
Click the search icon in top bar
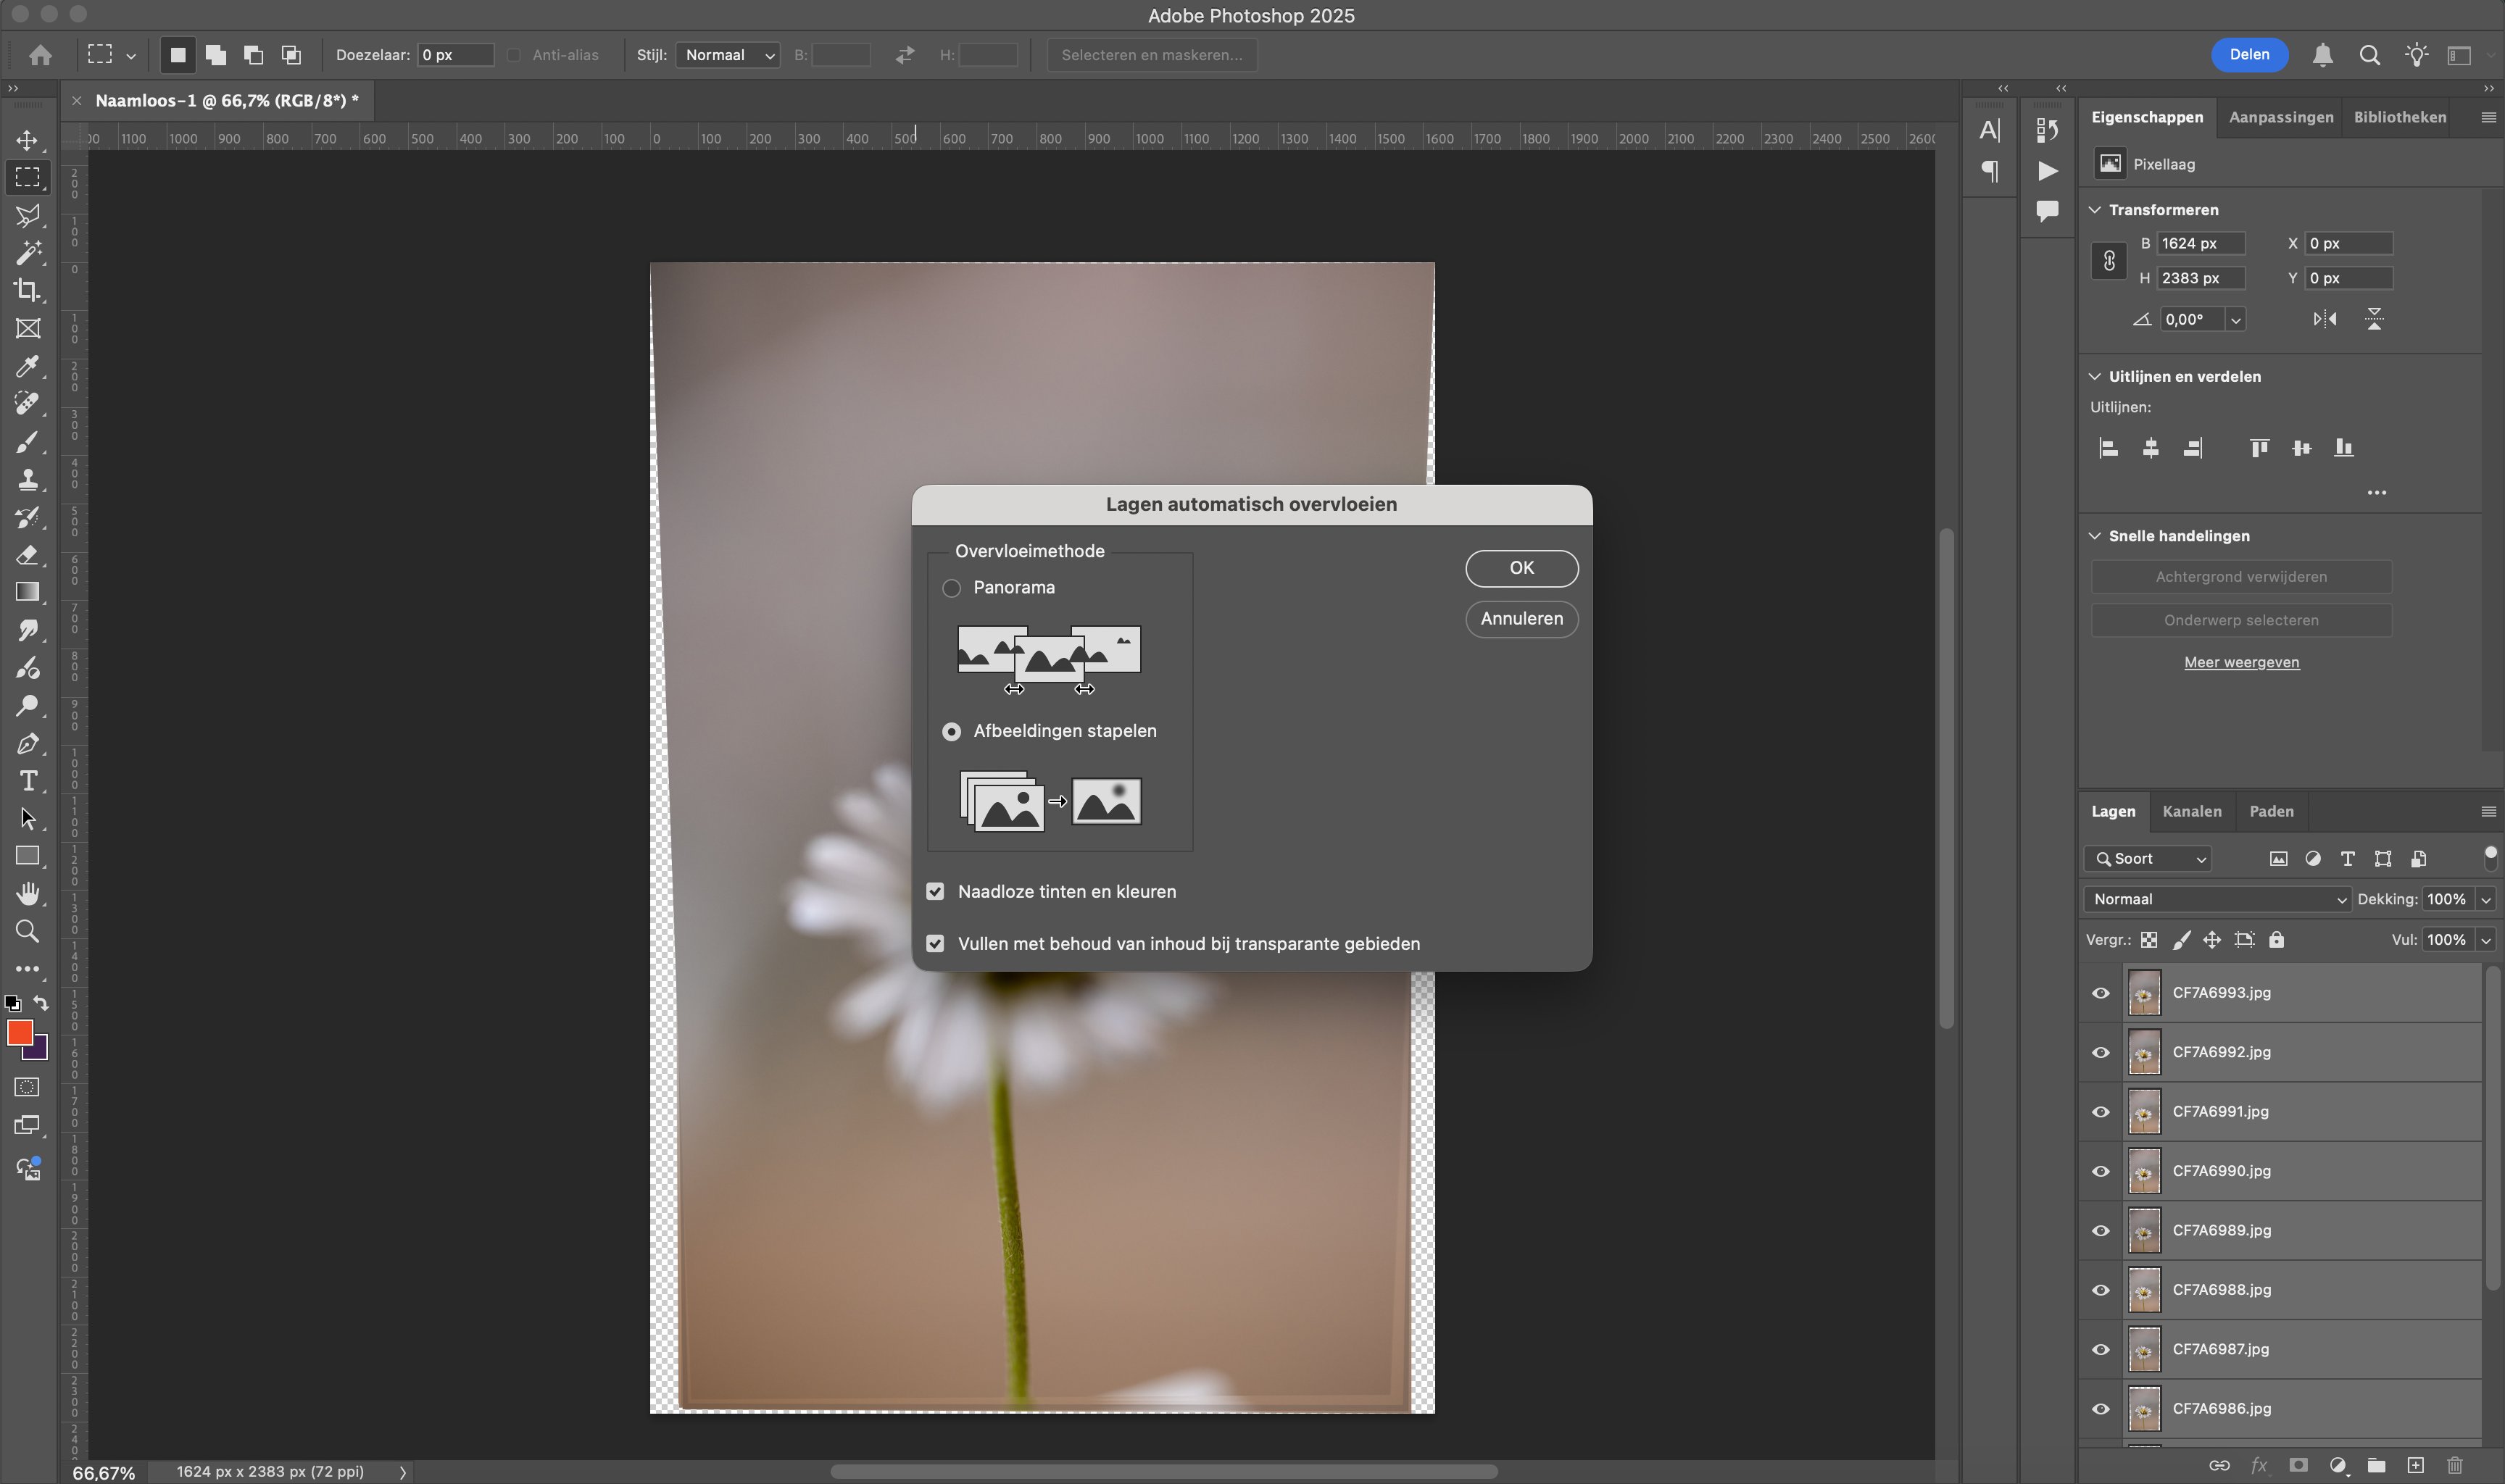click(x=2369, y=56)
